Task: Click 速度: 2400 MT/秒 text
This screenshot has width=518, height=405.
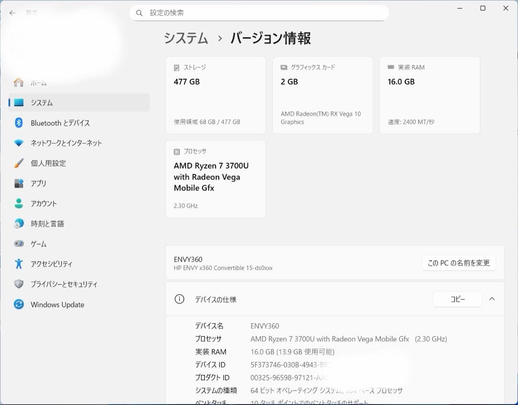Action: coord(411,122)
